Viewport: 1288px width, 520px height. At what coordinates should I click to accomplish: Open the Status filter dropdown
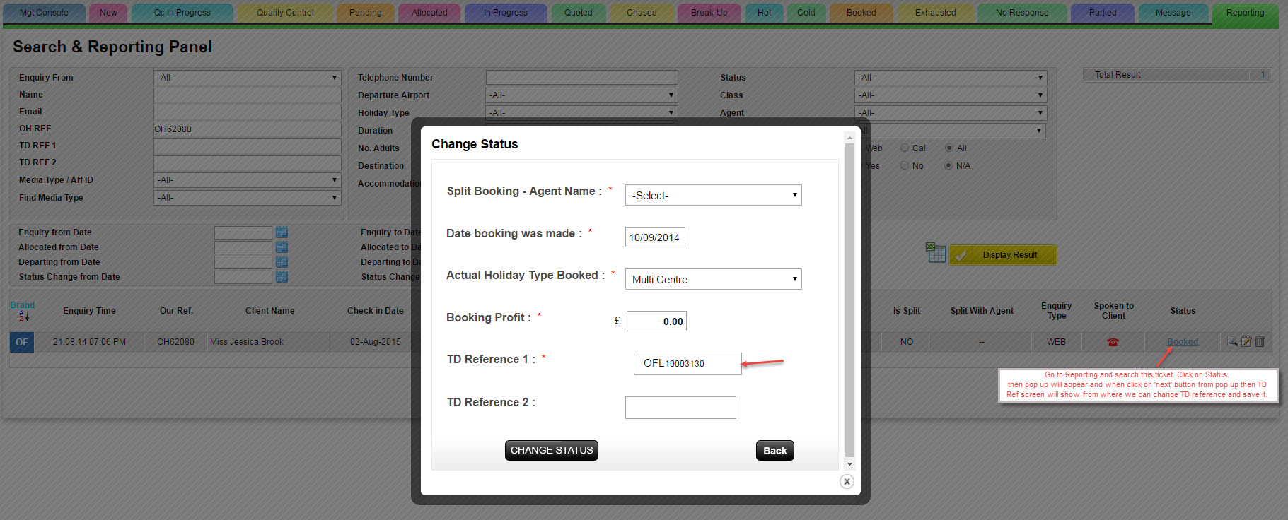[951, 78]
